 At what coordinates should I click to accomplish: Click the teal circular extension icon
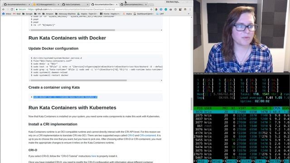click(x=166, y=9)
